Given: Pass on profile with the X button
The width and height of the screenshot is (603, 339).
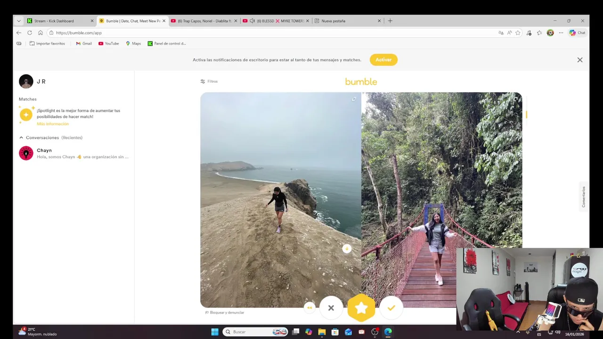Looking at the screenshot, I should [331, 308].
